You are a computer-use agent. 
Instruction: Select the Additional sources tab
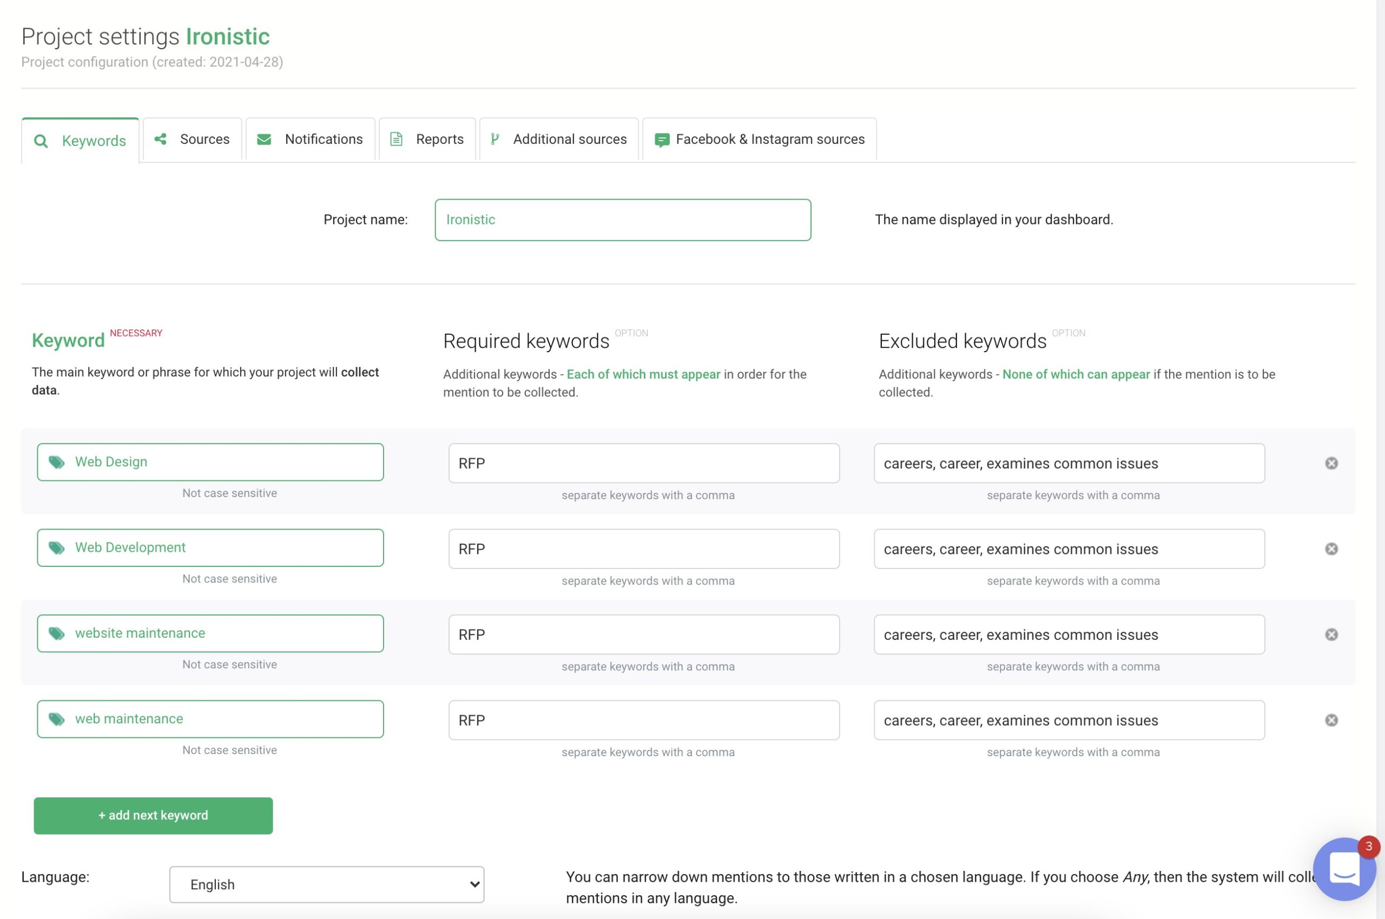(x=558, y=139)
